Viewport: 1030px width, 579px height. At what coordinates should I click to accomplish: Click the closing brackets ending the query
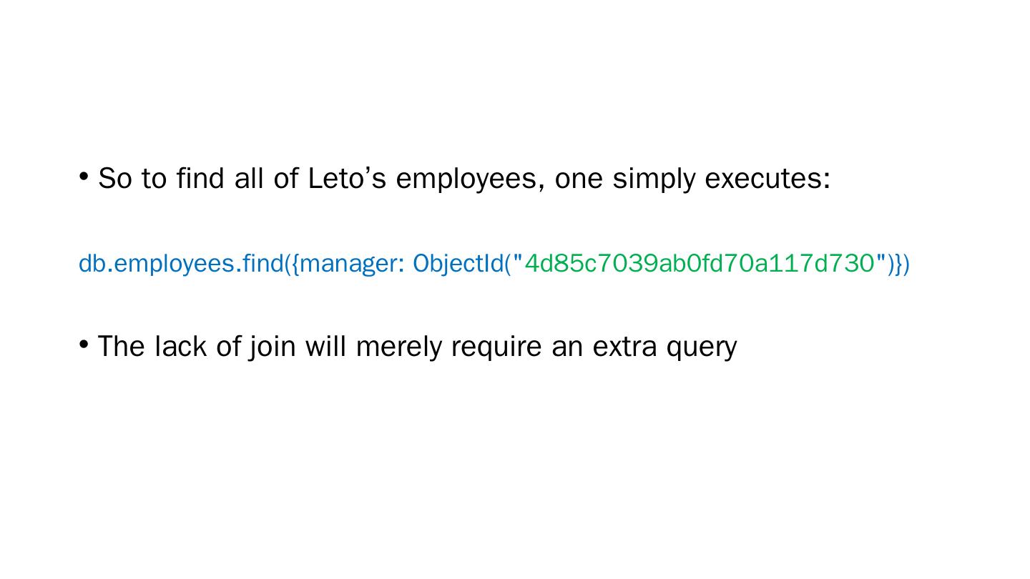coord(898,264)
